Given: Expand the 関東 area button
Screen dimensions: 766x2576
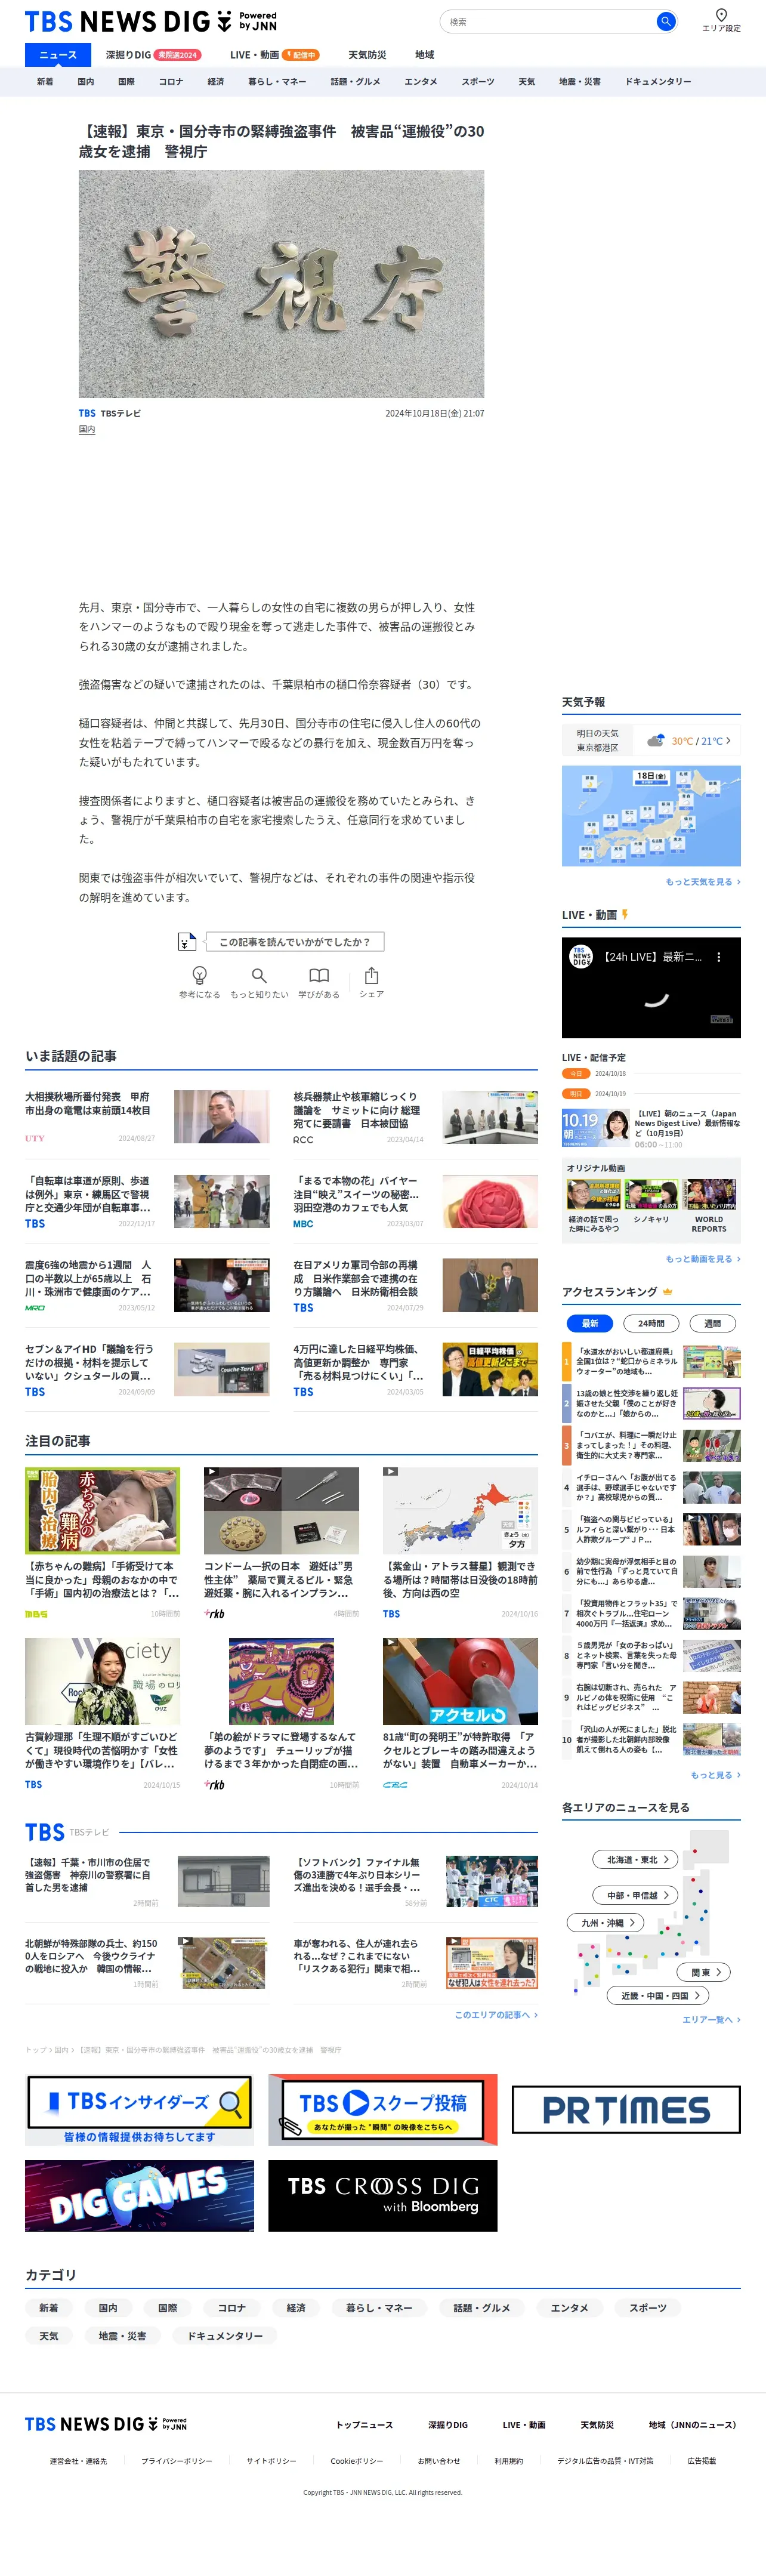Looking at the screenshot, I should [x=704, y=1972].
